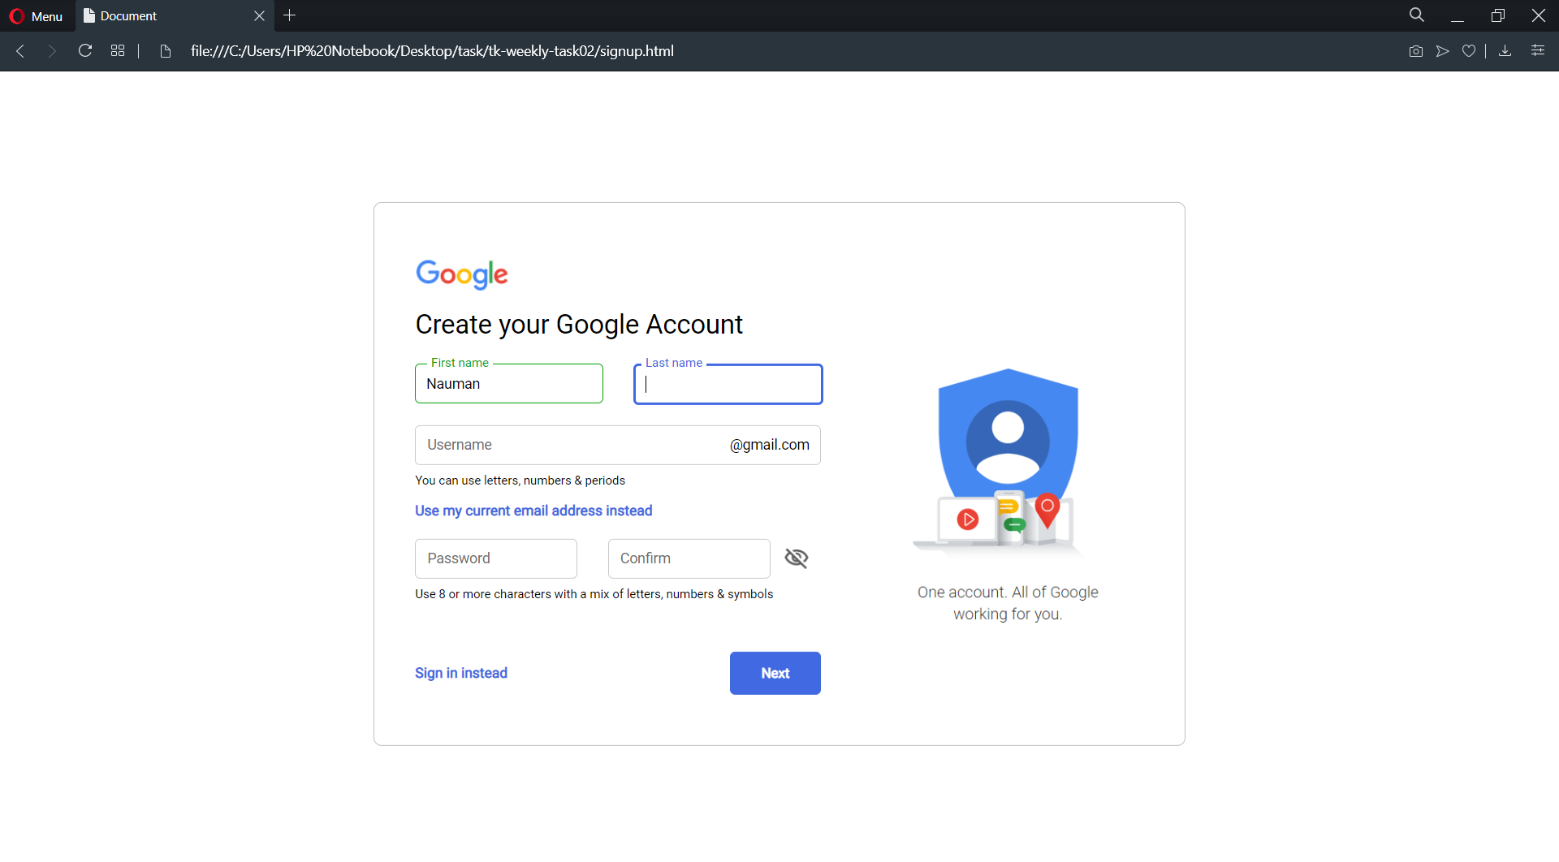
Task: Go back to previous page
Action: click(x=21, y=51)
